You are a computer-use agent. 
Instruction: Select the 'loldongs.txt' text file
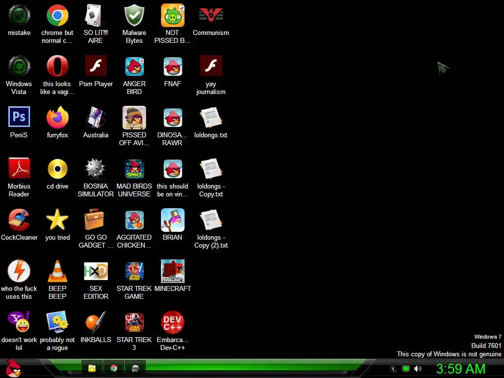pyautogui.click(x=211, y=118)
